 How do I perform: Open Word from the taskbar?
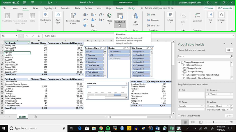pyautogui.click(x=157, y=128)
